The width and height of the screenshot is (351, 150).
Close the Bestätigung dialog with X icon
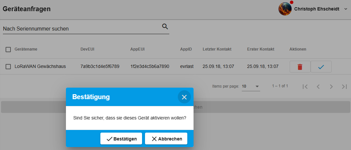tap(184, 97)
